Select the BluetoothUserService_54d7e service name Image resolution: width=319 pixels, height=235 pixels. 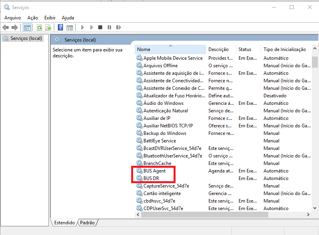(173, 156)
